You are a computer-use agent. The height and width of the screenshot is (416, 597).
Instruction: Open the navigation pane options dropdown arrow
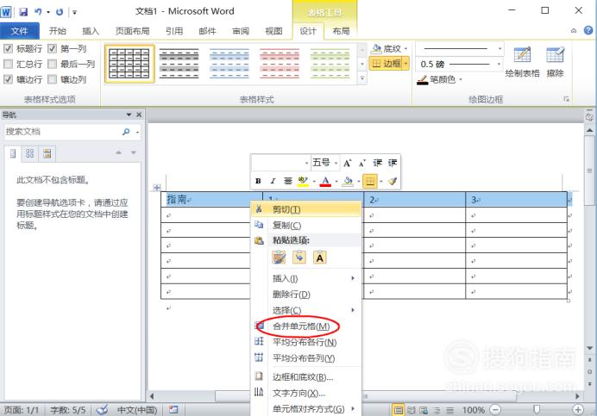coord(129,115)
